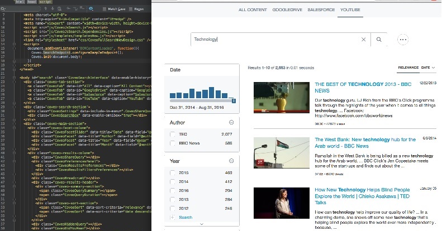Click the plus icon beside Search in the Year facet

pos(172,218)
